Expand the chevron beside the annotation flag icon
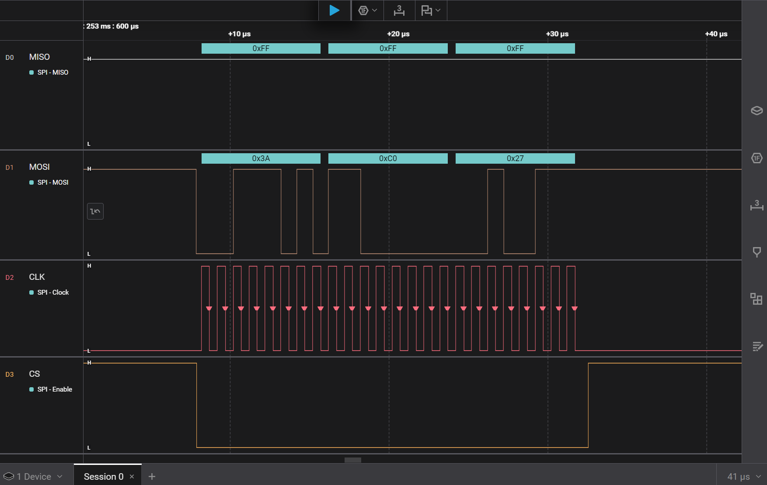The width and height of the screenshot is (767, 485). pyautogui.click(x=438, y=10)
